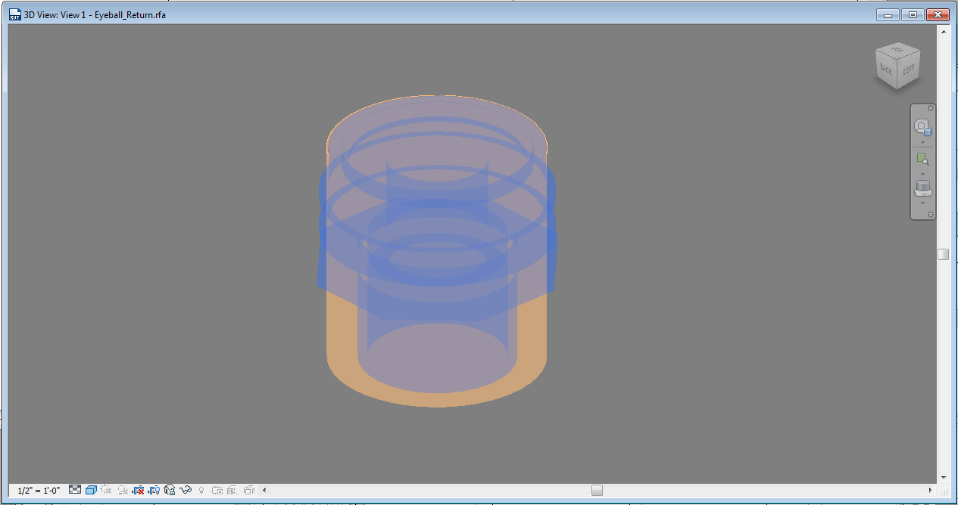958x505 pixels.
Task: Open the navigation bar customize menu
Action: coord(931,215)
